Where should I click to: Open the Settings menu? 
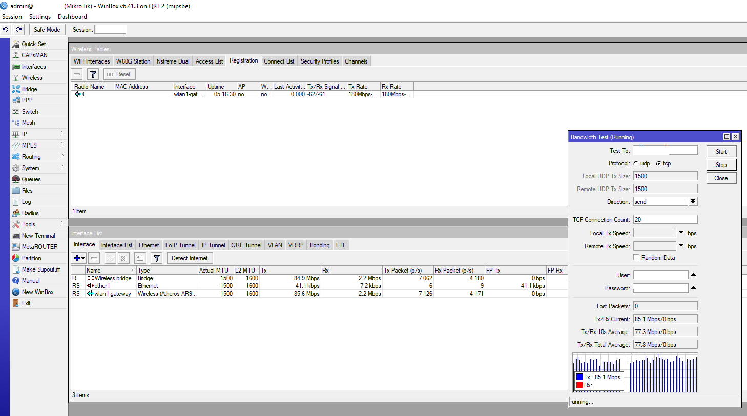(x=39, y=17)
